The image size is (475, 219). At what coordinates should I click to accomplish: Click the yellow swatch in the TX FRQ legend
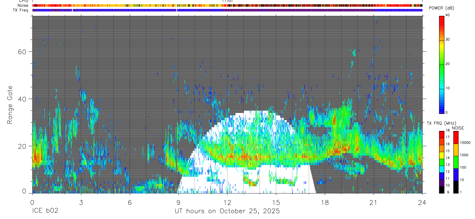441,155
